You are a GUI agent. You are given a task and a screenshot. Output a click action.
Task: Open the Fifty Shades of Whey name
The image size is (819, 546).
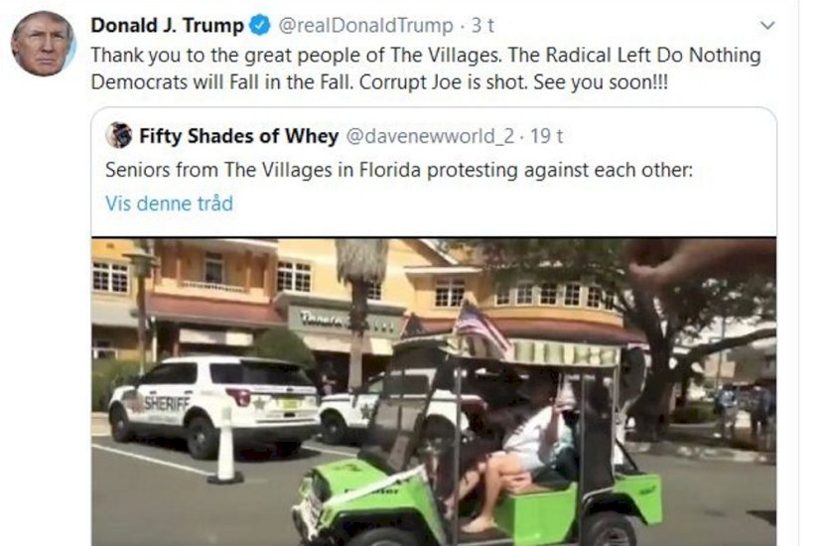[x=238, y=136]
